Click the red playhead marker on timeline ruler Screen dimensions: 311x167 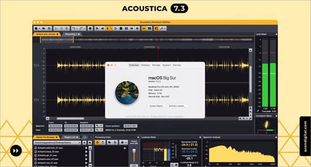158,47
